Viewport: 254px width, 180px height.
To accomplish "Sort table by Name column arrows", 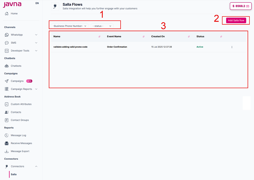I will click(100, 37).
